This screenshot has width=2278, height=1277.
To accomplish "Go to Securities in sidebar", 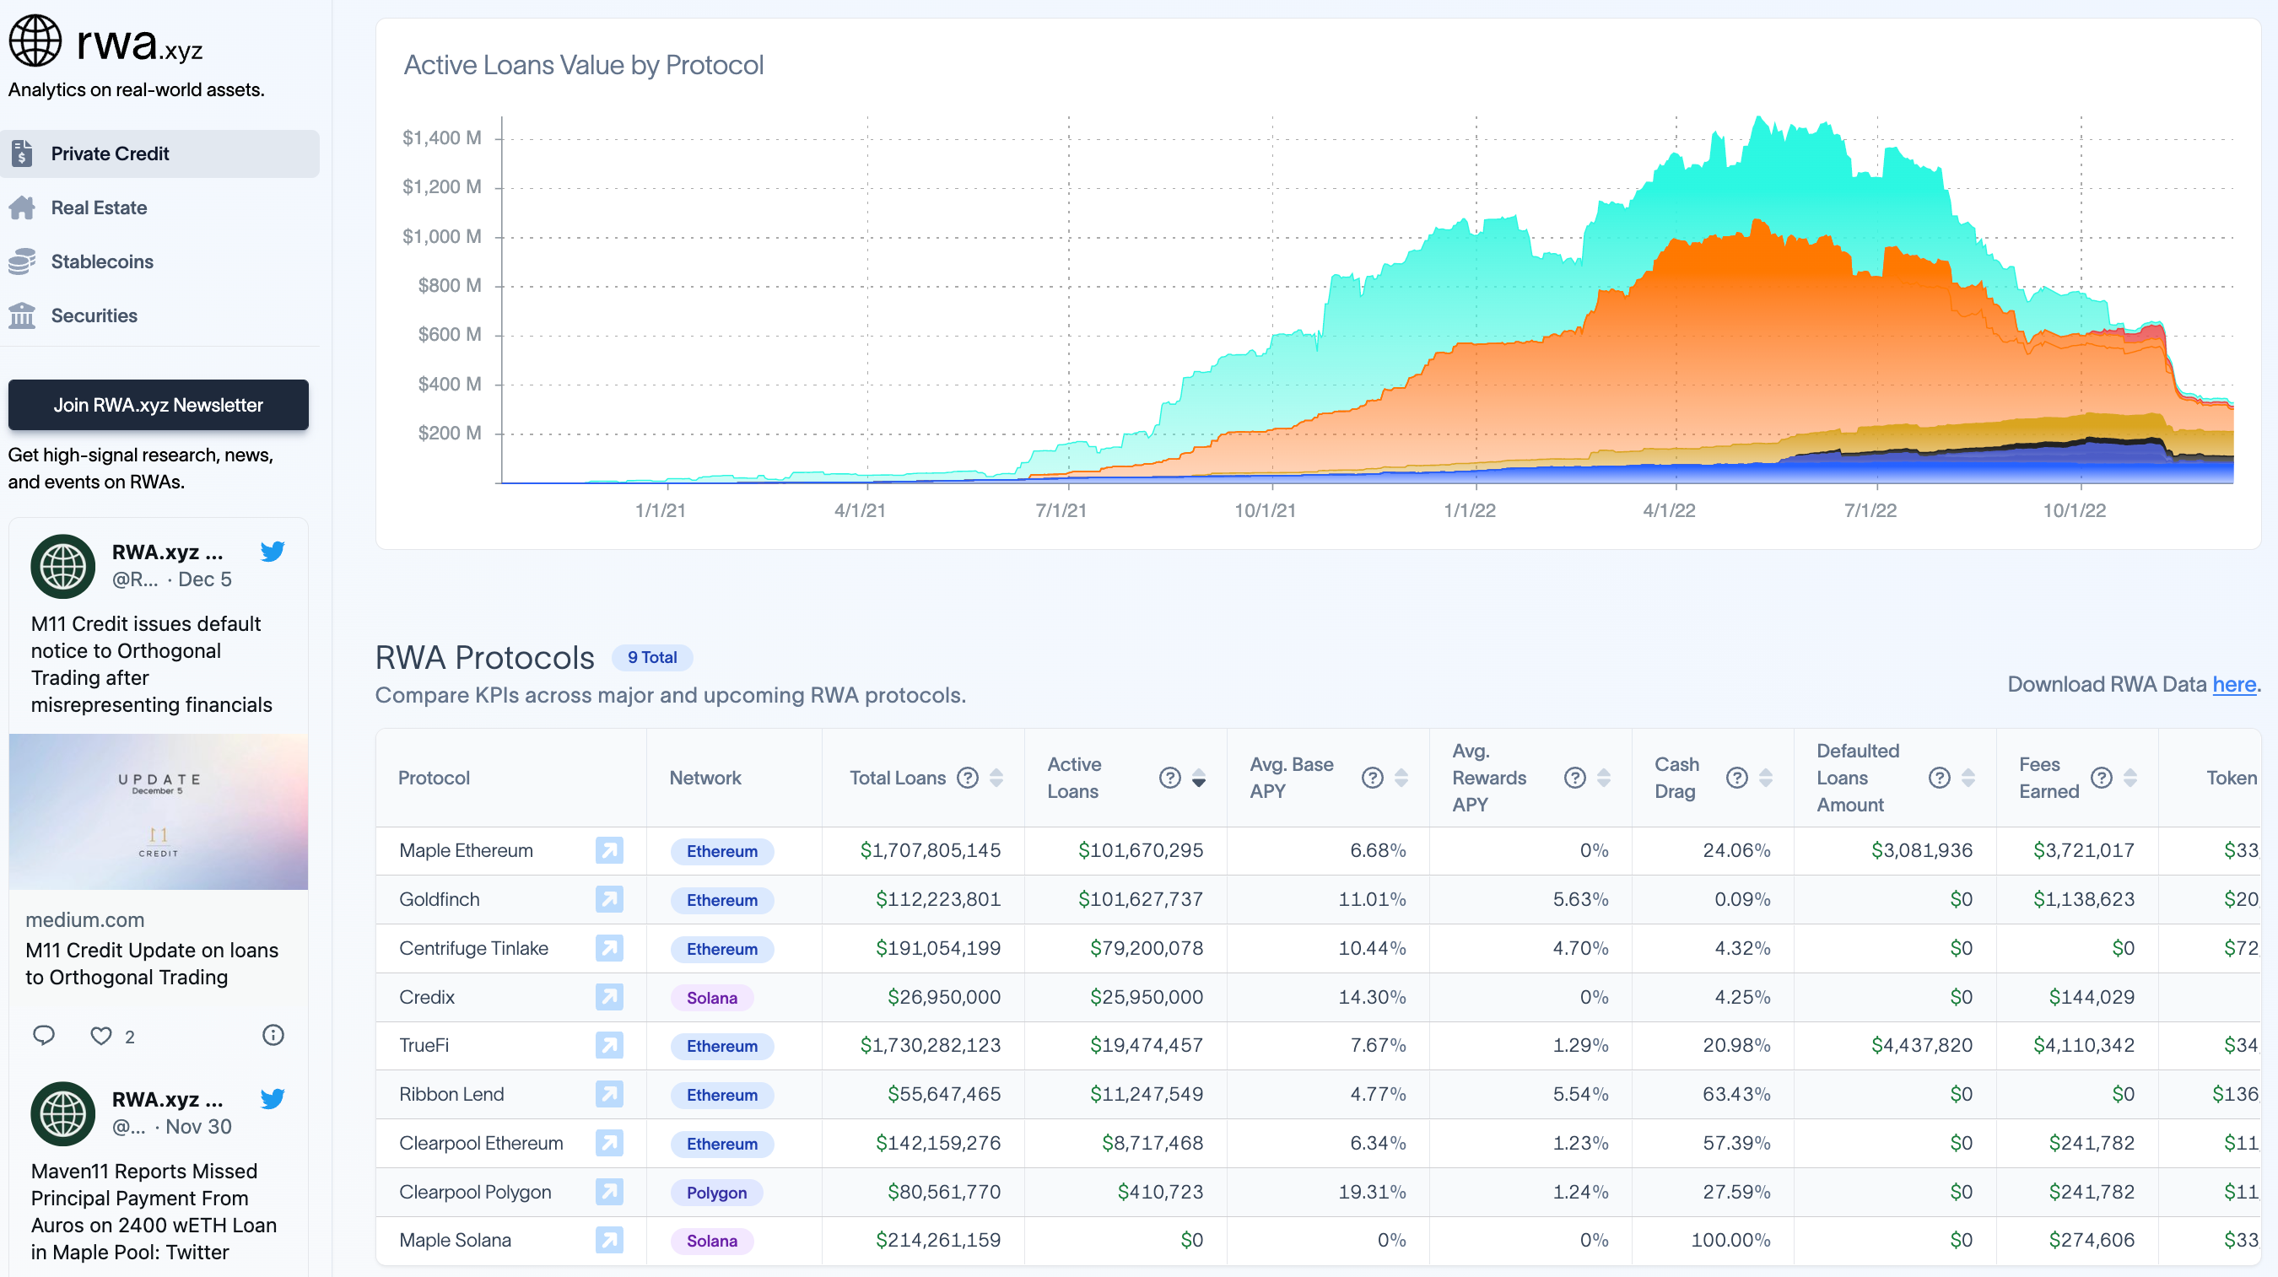I will coord(94,315).
